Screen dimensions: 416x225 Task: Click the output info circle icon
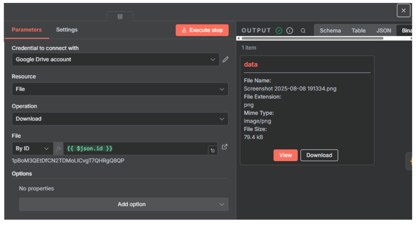pyautogui.click(x=290, y=31)
